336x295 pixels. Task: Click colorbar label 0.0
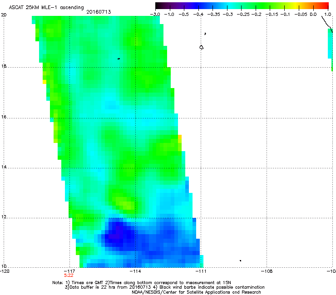point(313,15)
